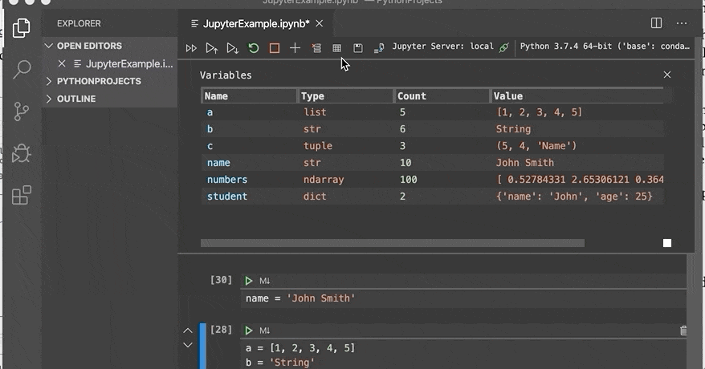Screen dimensions: 705x369
Task: Interrupt the kernel with the stop icon
Action: (275, 48)
